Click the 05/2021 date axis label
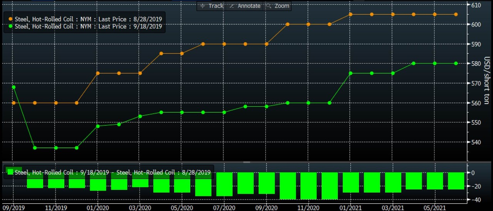Image resolution: width=493 pixels, height=211 pixels. [435, 207]
